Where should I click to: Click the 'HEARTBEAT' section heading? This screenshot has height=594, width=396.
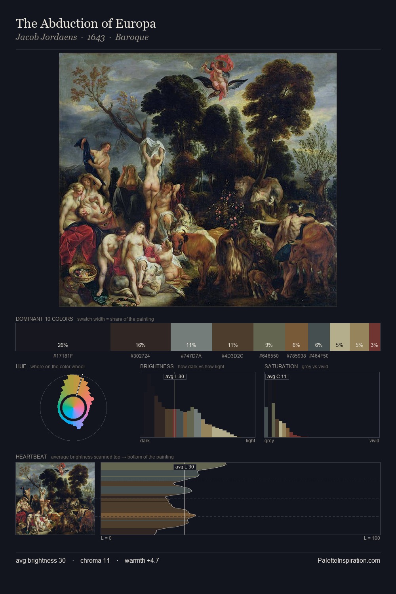click(31, 457)
